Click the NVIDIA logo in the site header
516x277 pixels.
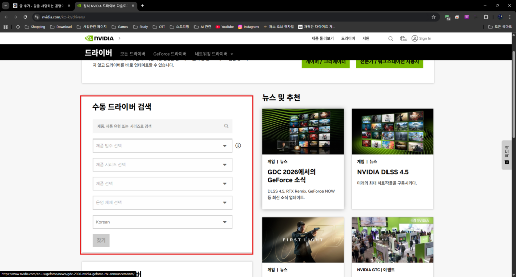tap(99, 38)
